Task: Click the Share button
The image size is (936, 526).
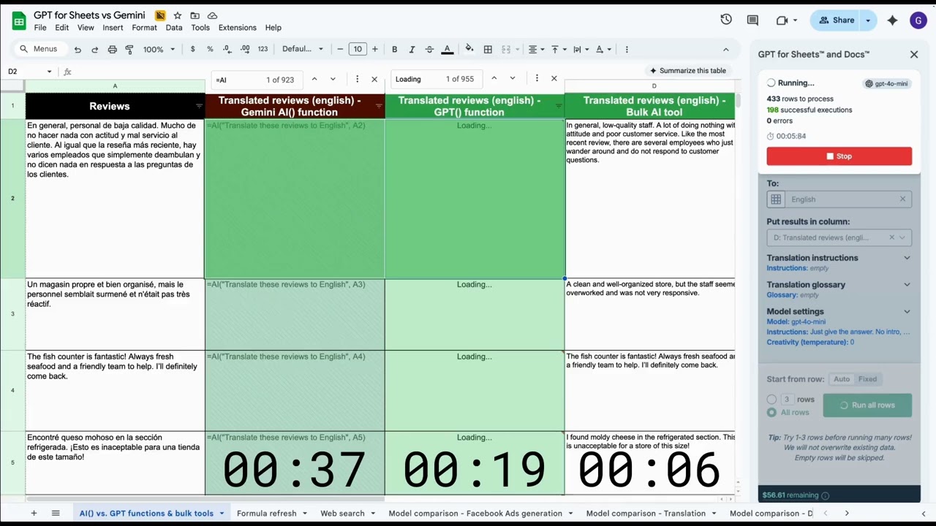Action: (x=836, y=20)
